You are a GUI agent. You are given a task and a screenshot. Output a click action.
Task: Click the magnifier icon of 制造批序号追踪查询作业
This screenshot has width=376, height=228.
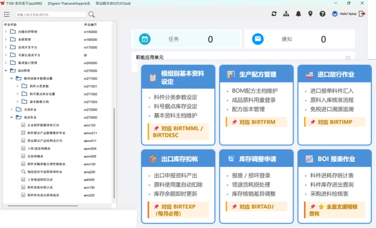[23, 172]
